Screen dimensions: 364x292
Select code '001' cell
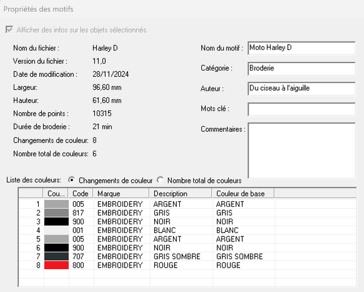(x=78, y=230)
